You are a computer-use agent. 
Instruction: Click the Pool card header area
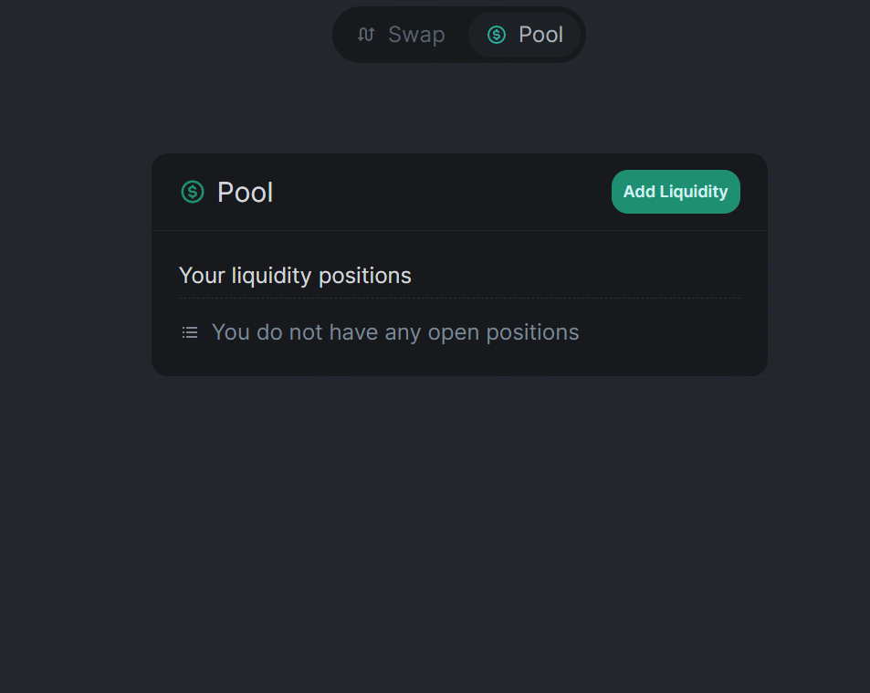(459, 192)
